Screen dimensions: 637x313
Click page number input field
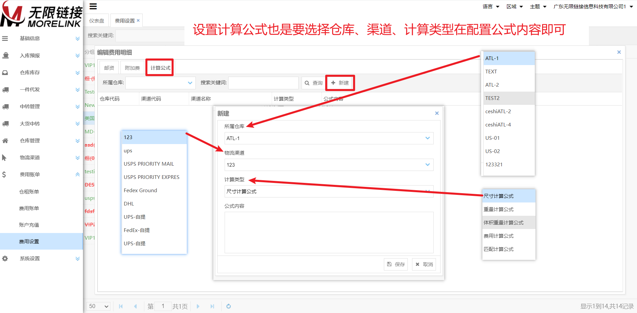163,306
